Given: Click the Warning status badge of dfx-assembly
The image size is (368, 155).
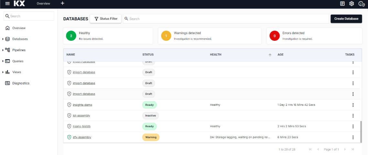Looking at the screenshot, I should click(x=151, y=137).
